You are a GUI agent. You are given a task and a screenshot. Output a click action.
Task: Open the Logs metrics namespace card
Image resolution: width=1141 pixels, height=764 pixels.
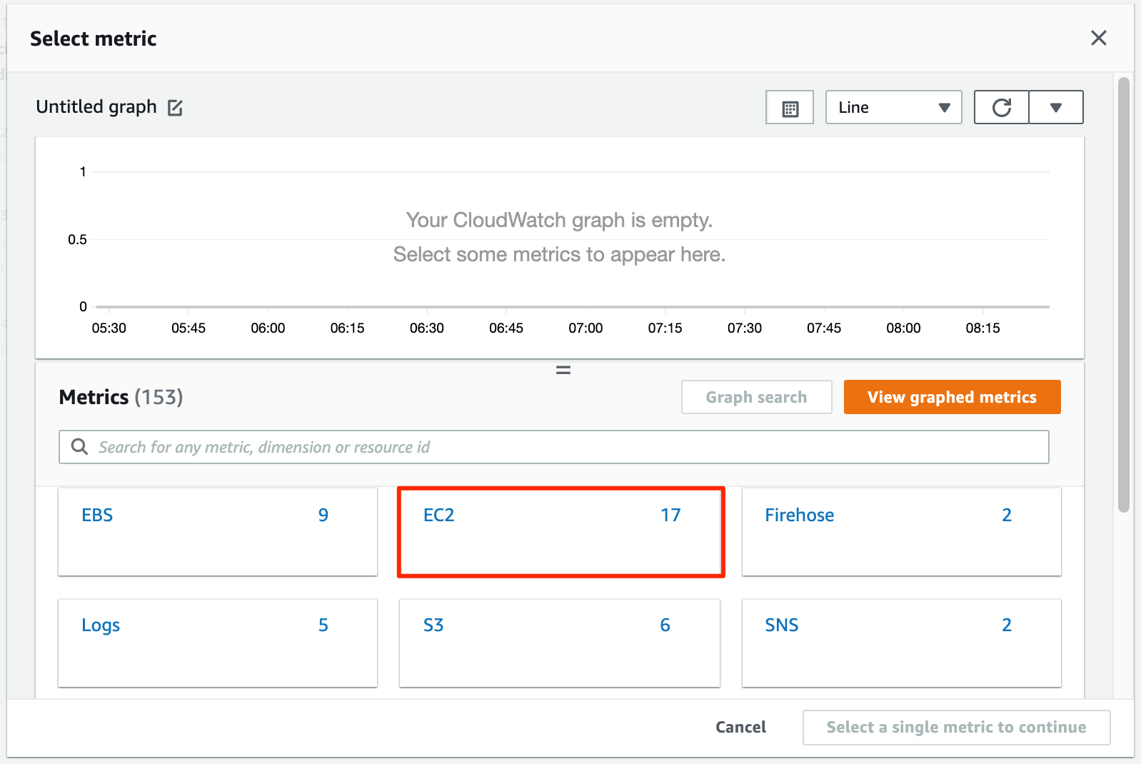point(218,643)
